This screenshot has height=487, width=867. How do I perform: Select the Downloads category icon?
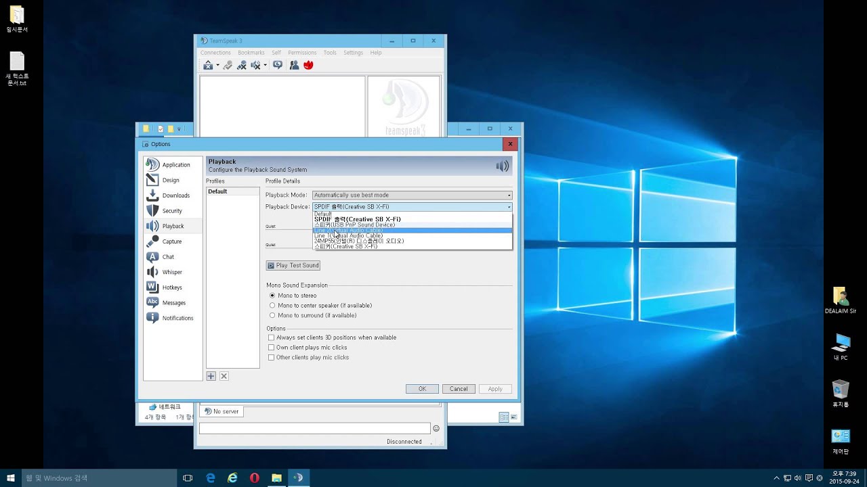pos(152,195)
